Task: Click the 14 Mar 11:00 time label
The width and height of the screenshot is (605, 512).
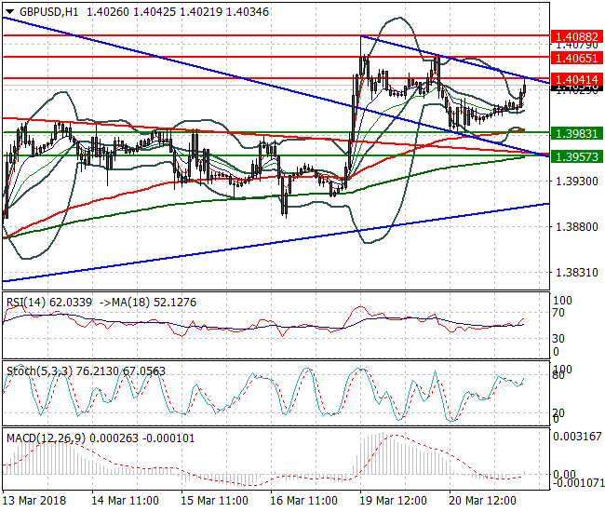Action: pyautogui.click(x=125, y=501)
